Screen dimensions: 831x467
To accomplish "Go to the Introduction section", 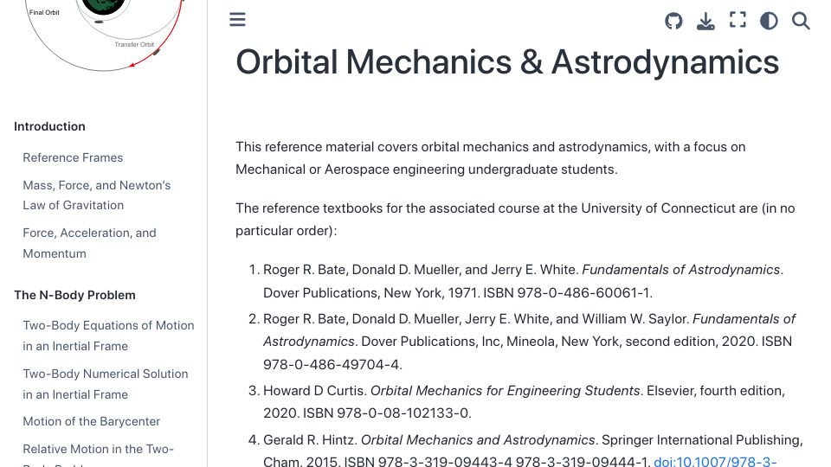I will 49,126.
